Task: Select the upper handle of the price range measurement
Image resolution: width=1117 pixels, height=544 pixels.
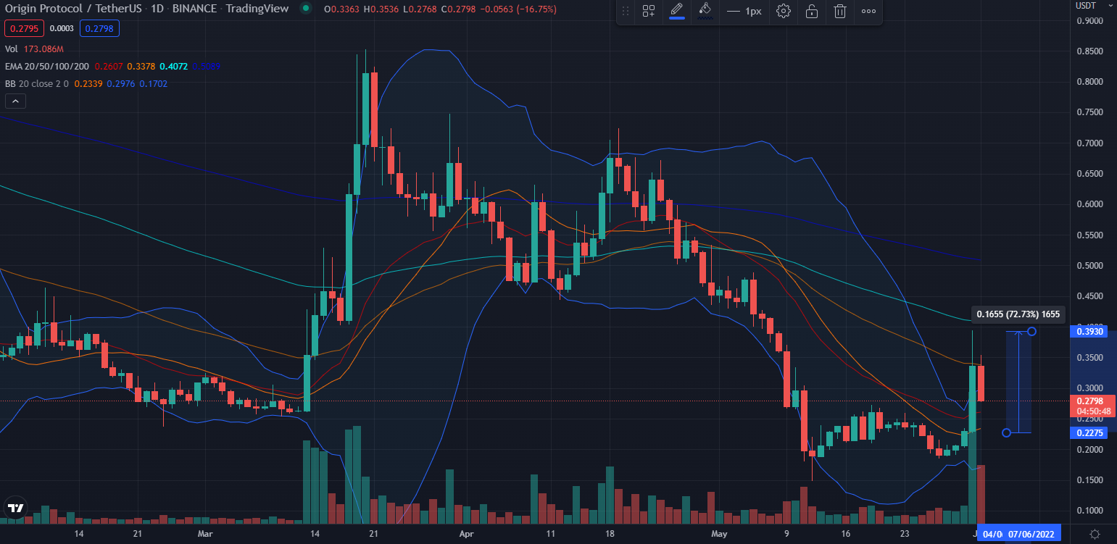Action: tap(1031, 331)
